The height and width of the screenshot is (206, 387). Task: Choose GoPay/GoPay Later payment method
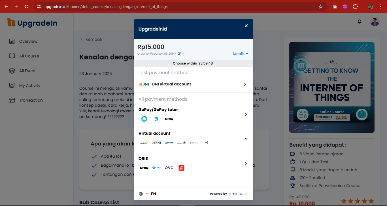click(x=193, y=114)
